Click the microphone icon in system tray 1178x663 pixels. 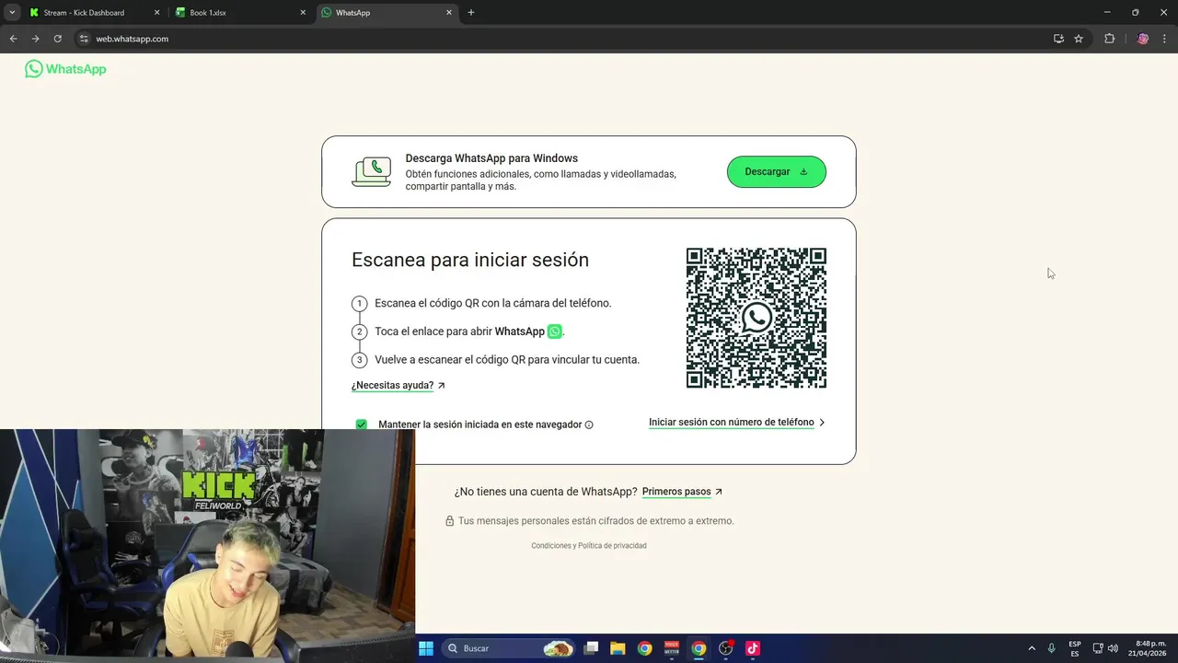[x=1052, y=648]
